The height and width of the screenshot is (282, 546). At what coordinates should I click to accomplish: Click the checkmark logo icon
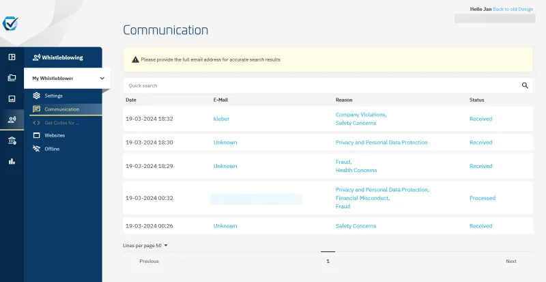coord(10,23)
